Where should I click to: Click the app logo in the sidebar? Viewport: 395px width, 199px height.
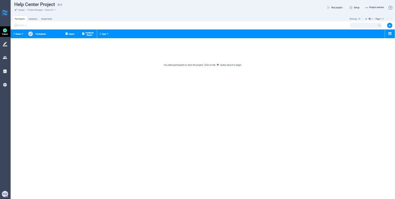pos(5,13)
